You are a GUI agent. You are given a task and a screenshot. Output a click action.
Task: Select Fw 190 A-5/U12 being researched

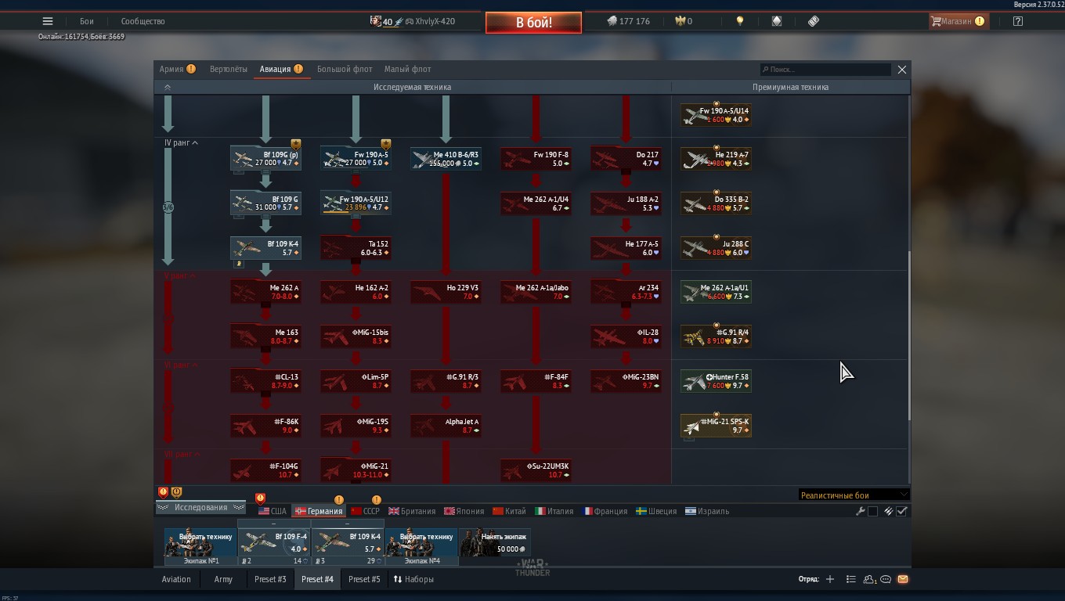tap(356, 203)
